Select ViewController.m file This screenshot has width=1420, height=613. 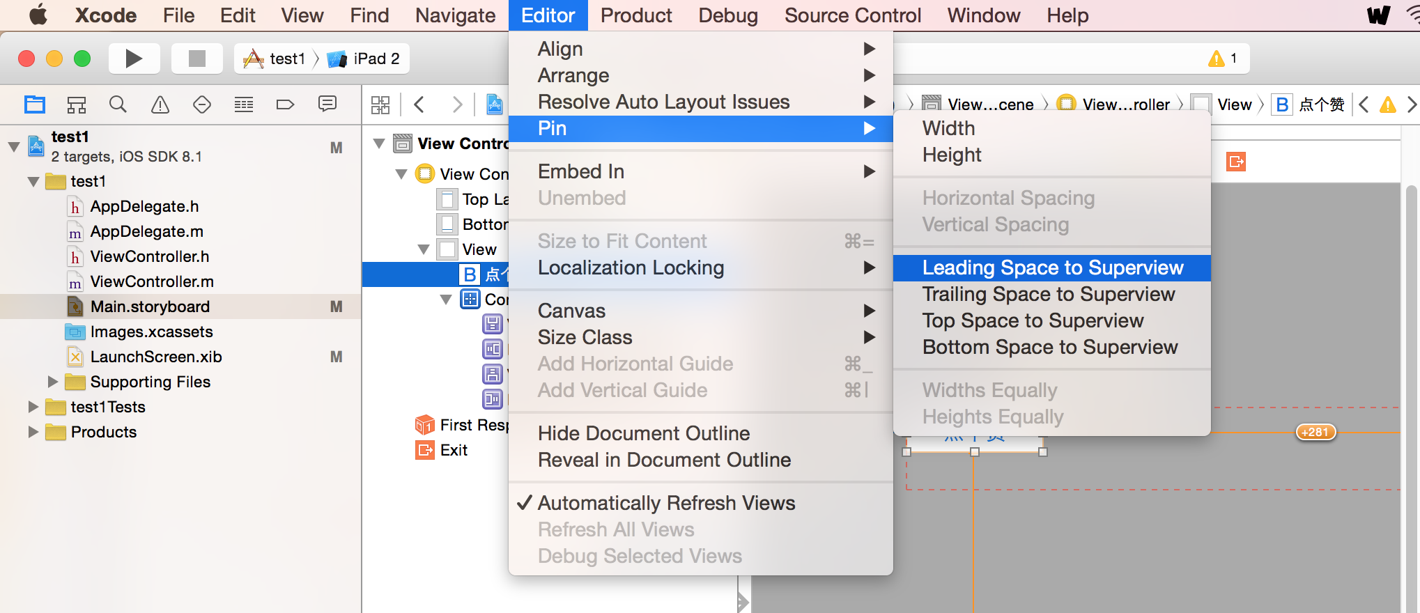[152, 281]
